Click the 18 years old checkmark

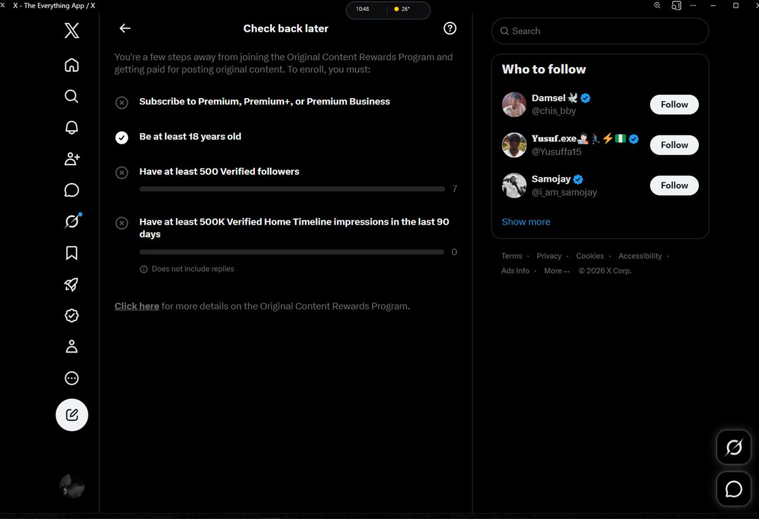point(122,137)
